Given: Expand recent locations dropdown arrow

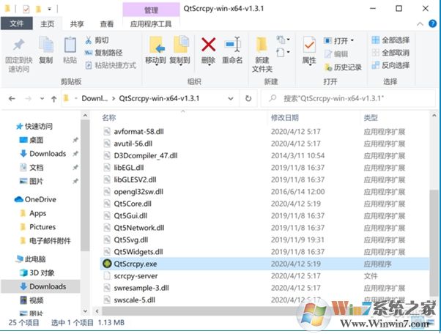Looking at the screenshot, I should [x=42, y=99].
